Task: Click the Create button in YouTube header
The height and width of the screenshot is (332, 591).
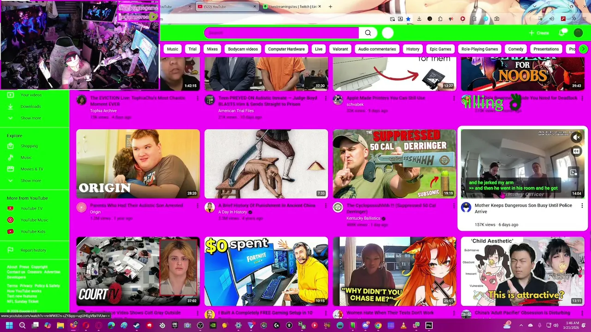Action: point(539,33)
